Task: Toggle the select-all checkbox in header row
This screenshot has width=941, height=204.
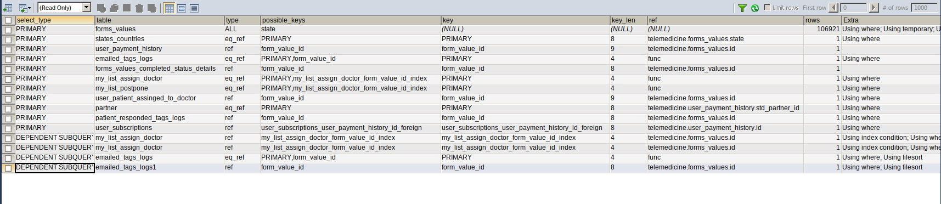Action: pyautogui.click(x=8, y=20)
